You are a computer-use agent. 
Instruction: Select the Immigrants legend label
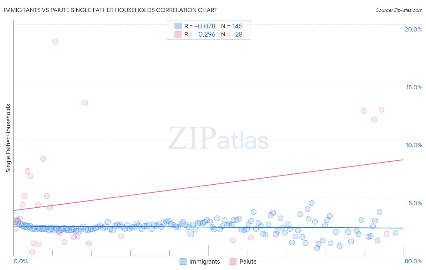205,262
